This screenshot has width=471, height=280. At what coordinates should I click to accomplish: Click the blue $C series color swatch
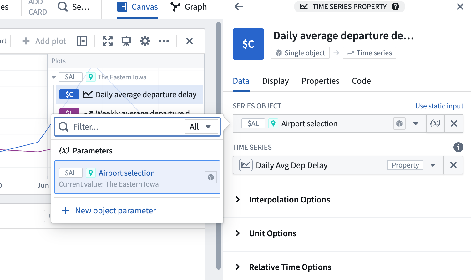(x=69, y=94)
